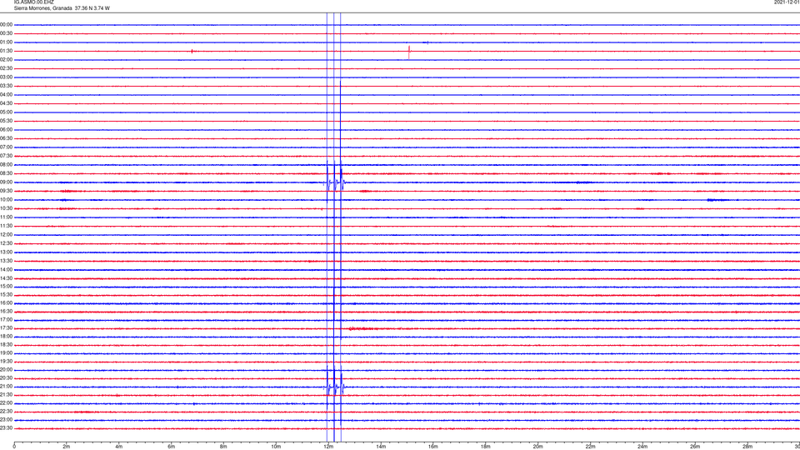Click the '00:00' time label
The width and height of the screenshot is (800, 450).
pos(6,24)
